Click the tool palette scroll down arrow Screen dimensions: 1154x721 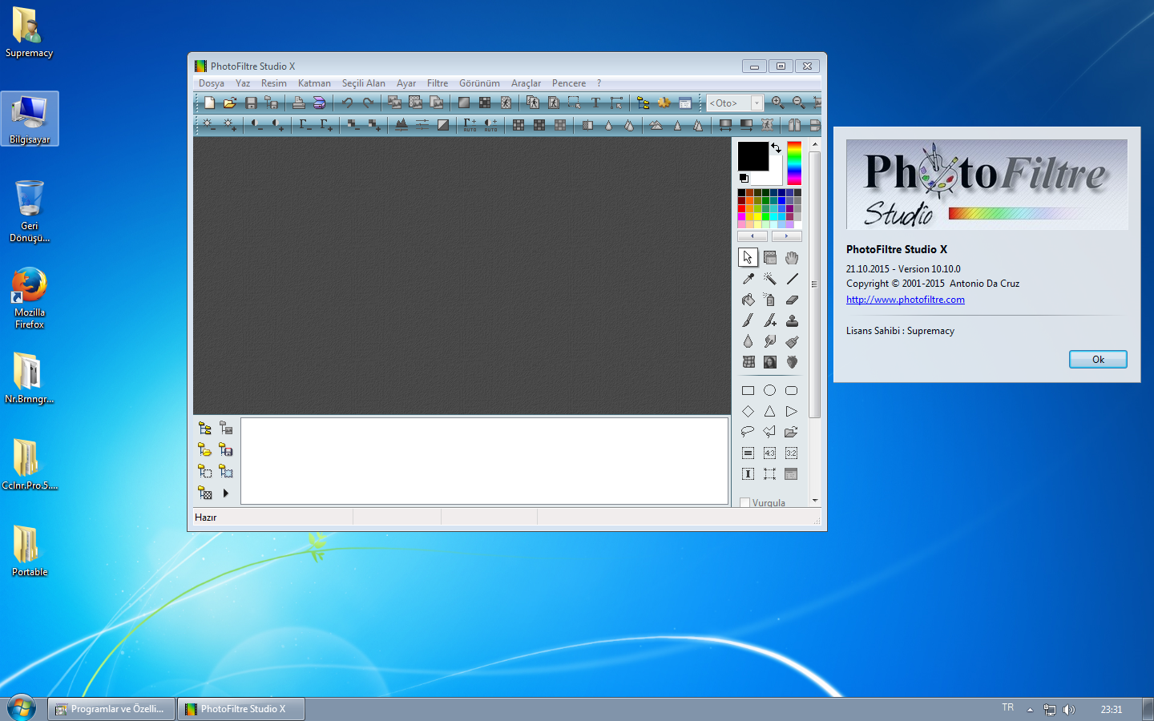[815, 501]
